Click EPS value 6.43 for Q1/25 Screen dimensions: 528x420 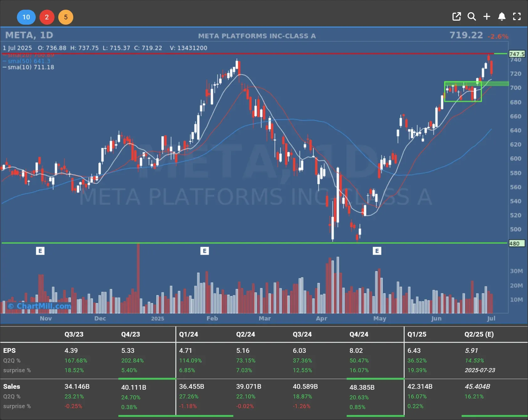pyautogui.click(x=414, y=351)
